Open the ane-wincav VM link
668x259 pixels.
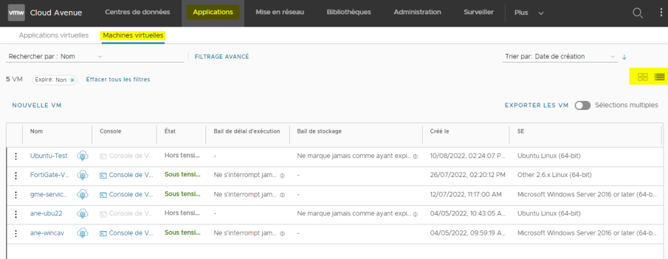click(47, 233)
